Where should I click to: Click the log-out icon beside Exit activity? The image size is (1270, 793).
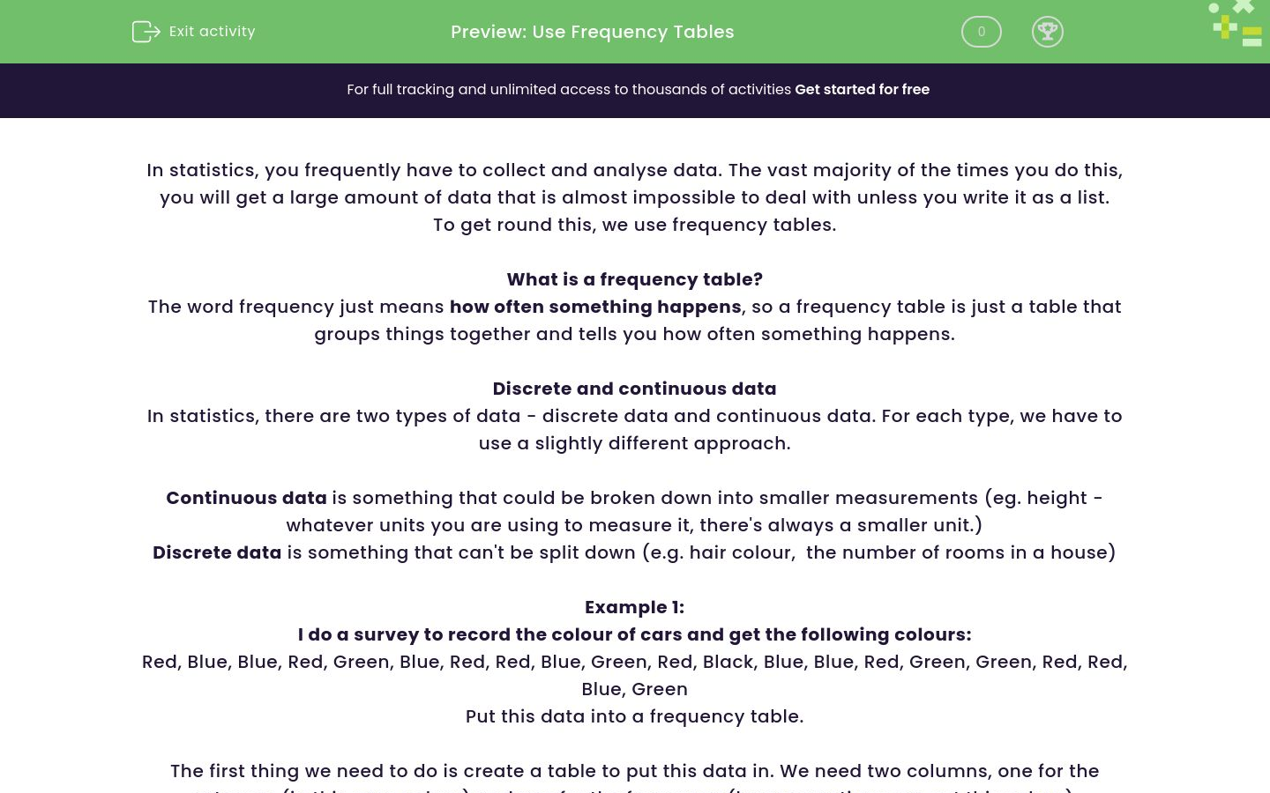point(146,32)
